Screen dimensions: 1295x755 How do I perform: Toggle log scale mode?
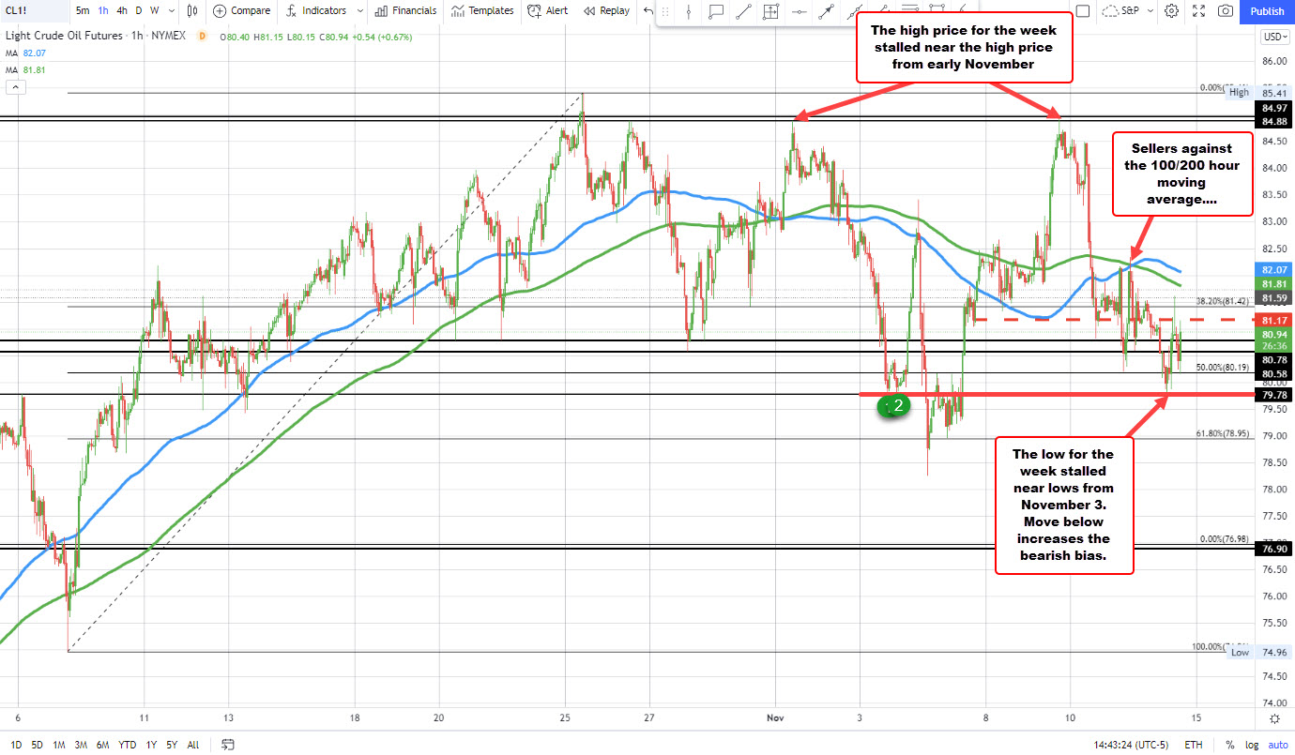click(1252, 745)
